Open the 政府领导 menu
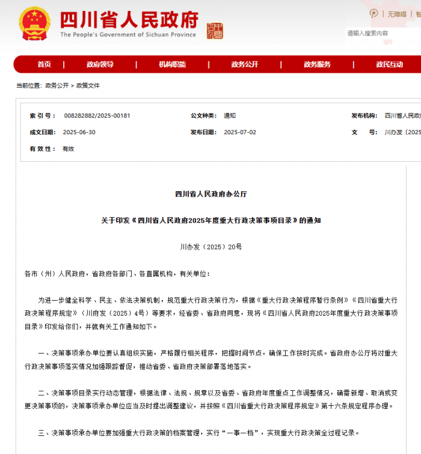The width and height of the screenshot is (421, 454). click(100, 64)
